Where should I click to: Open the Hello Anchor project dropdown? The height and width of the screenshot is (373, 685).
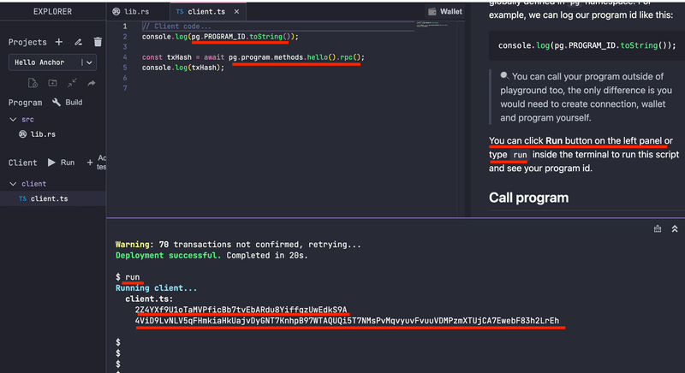tap(52, 62)
